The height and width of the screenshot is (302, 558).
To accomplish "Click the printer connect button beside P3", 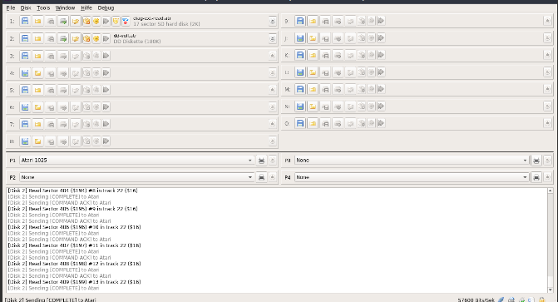I will [x=536, y=161].
